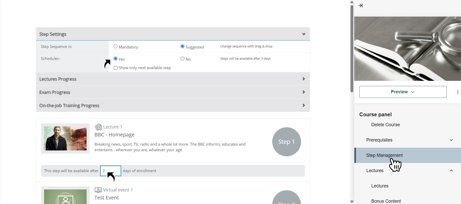Expand On-the-Job Training Progress section

[304, 106]
